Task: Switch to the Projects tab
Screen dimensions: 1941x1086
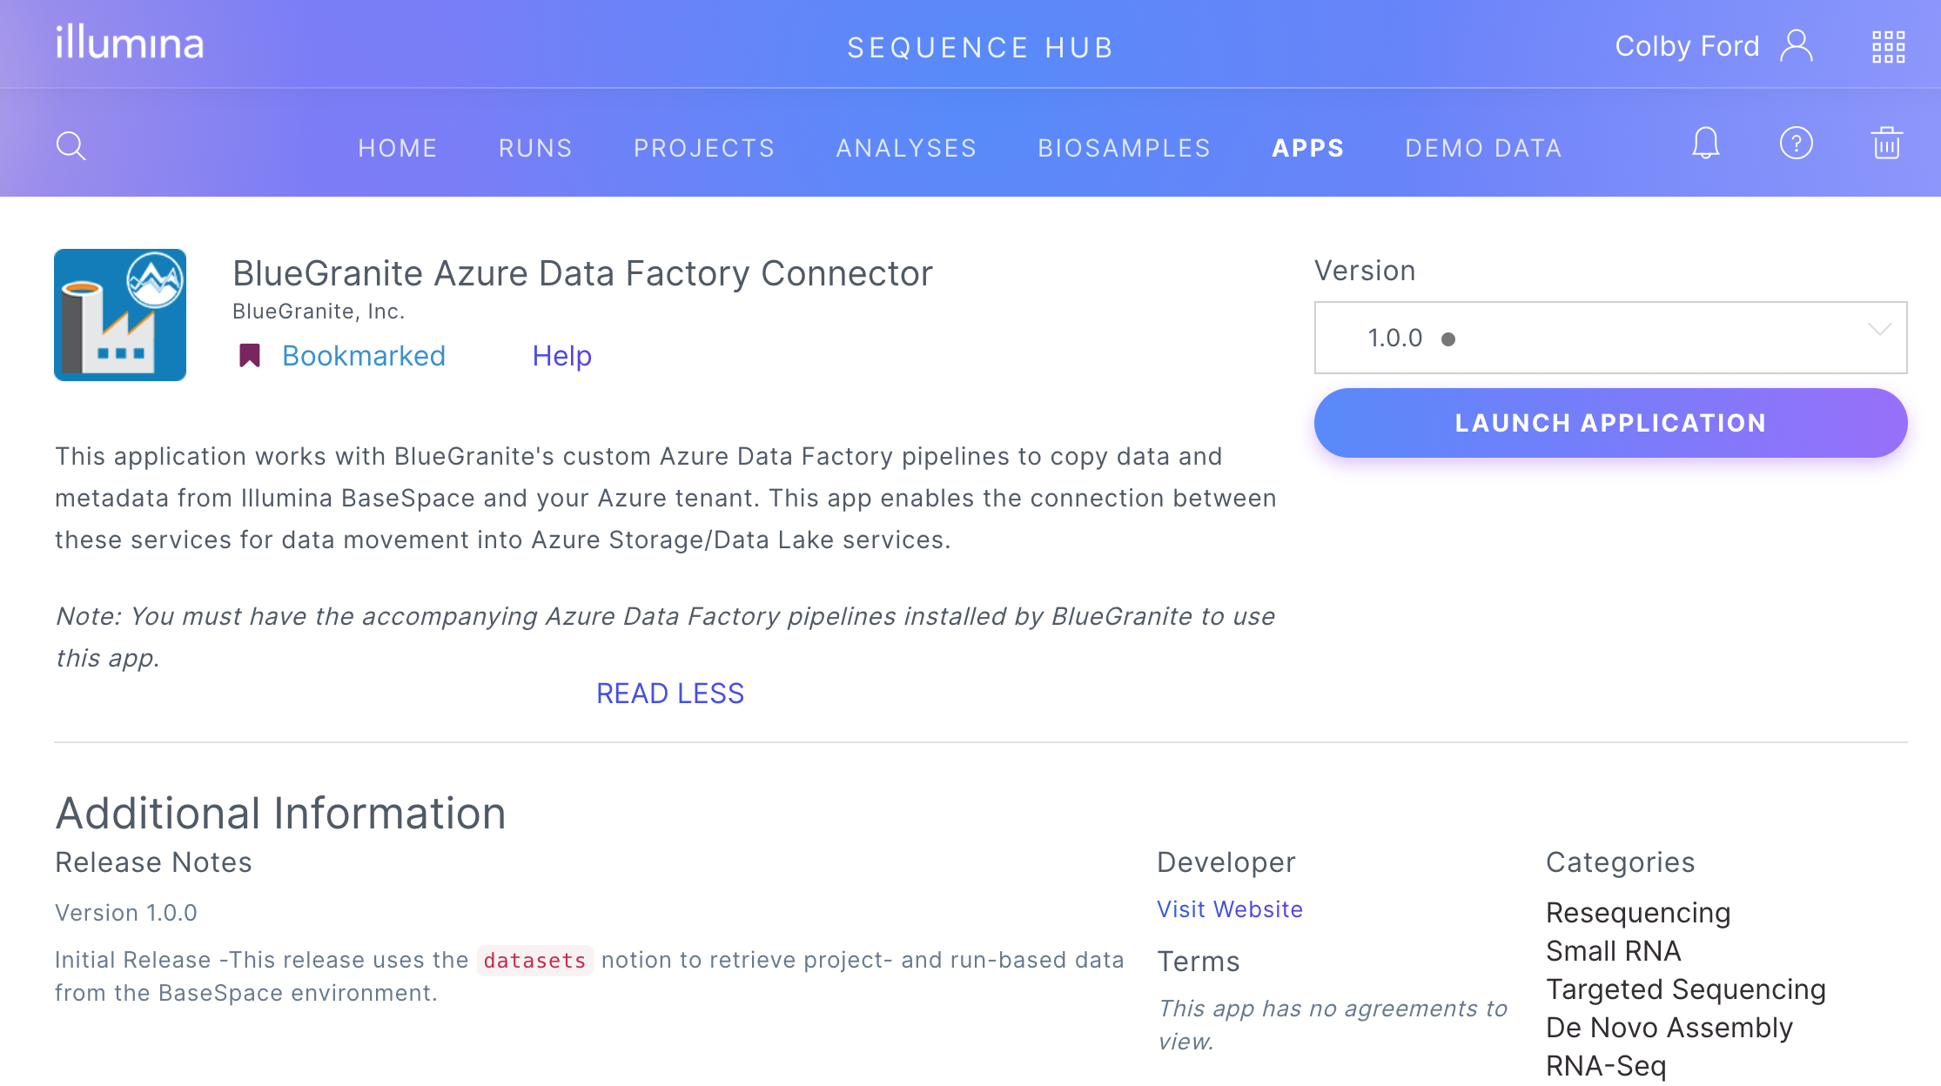Action: click(704, 148)
